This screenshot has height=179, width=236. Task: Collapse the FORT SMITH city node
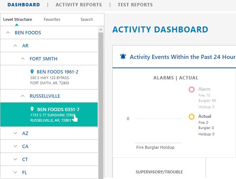tap(23, 59)
